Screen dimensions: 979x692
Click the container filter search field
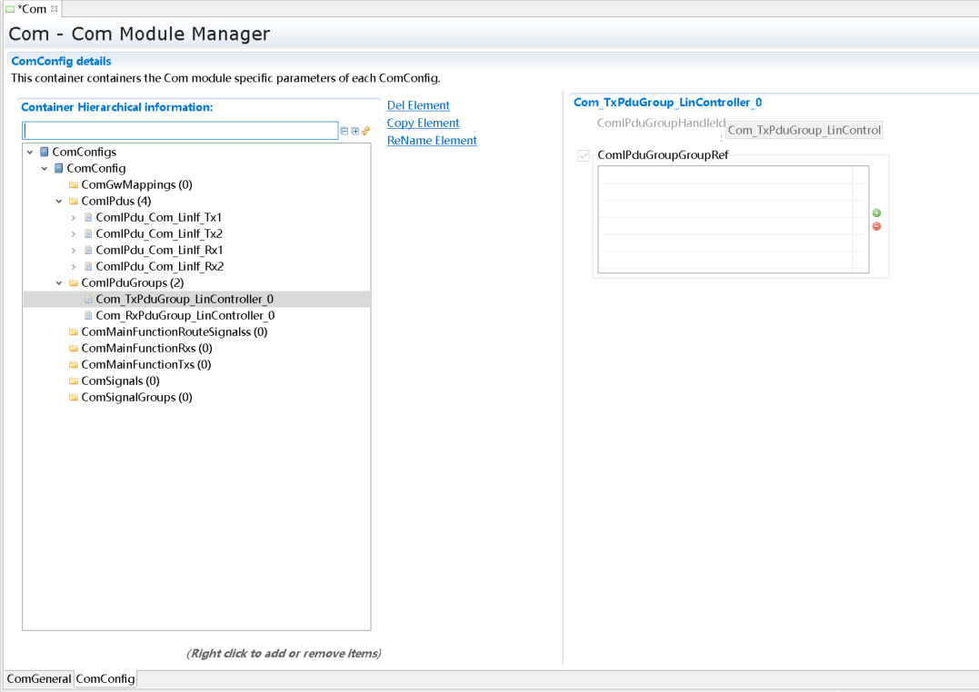click(180, 132)
